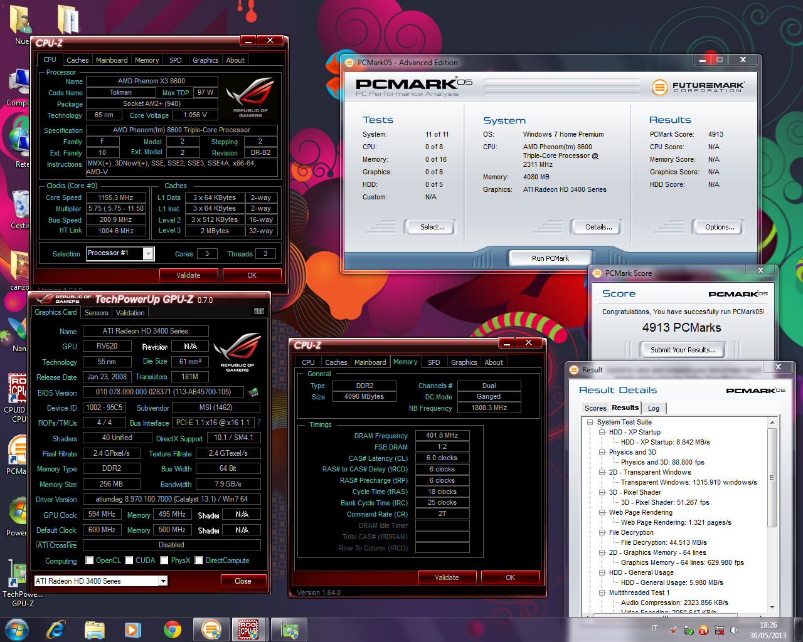Click Validate in top CPU-Z window
Image resolution: width=803 pixels, height=642 pixels.
click(188, 275)
